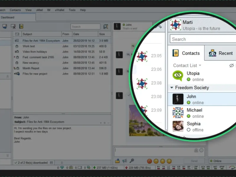This screenshot has width=236, height=177.
Task: Sort mail by From column
Action: click(x=67, y=34)
